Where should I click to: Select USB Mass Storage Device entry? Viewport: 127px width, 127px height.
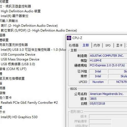[20, 59]
